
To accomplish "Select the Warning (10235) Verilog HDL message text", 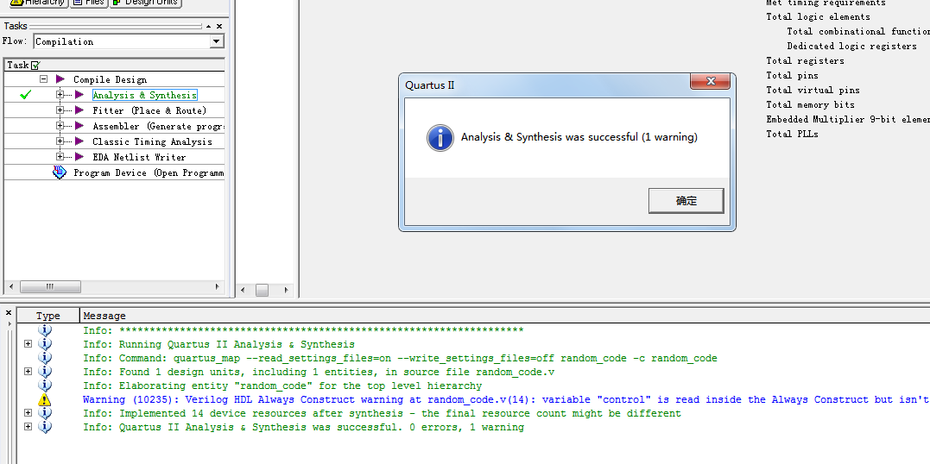I will [x=506, y=400].
